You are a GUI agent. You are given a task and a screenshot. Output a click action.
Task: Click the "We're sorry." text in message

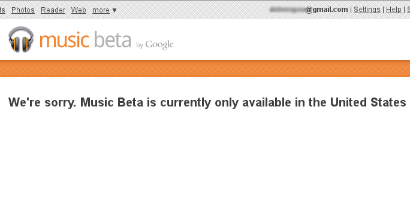42,102
